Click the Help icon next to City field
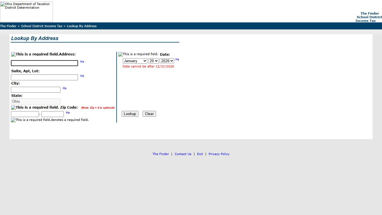Image resolution: width=382 pixels, height=215 pixels. 64,88
